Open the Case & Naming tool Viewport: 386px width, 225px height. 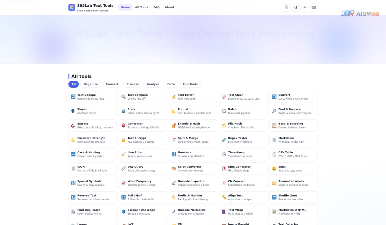92,154
